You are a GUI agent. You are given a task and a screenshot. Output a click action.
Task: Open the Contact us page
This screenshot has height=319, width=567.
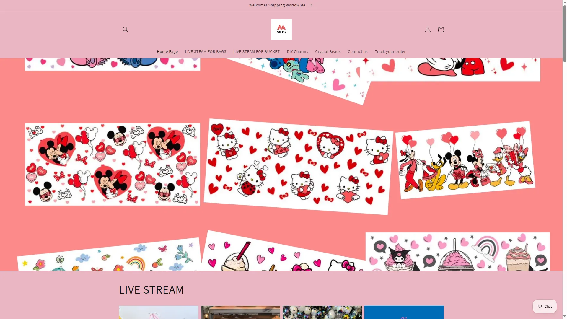pyautogui.click(x=358, y=51)
